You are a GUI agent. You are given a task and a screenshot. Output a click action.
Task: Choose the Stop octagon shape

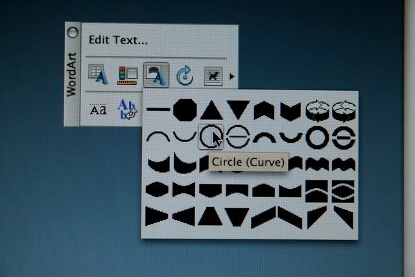coord(185,110)
